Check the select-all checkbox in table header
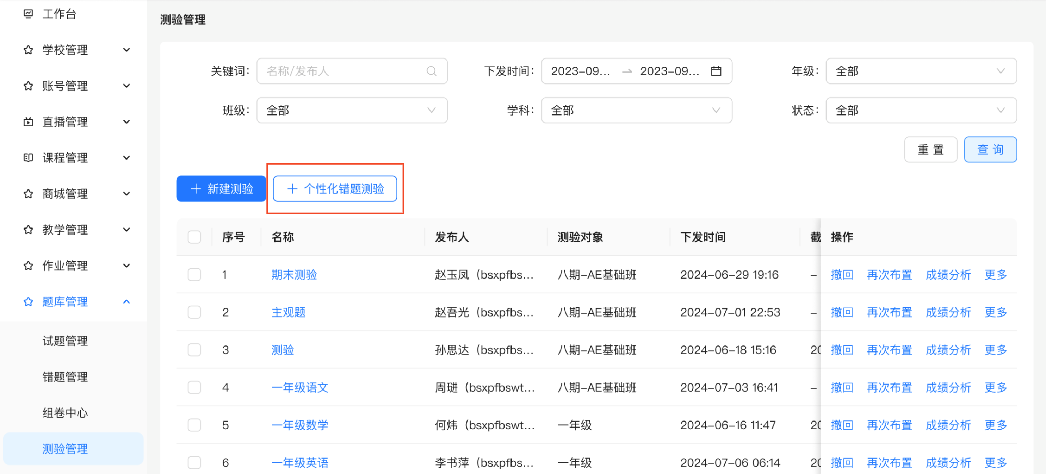1046x474 pixels. [194, 237]
